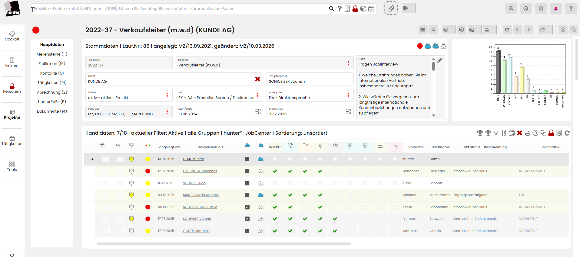The height and width of the screenshot is (257, 580).
Task: Open the MUSTERMANN Michael candidate link
Action: click(x=201, y=195)
